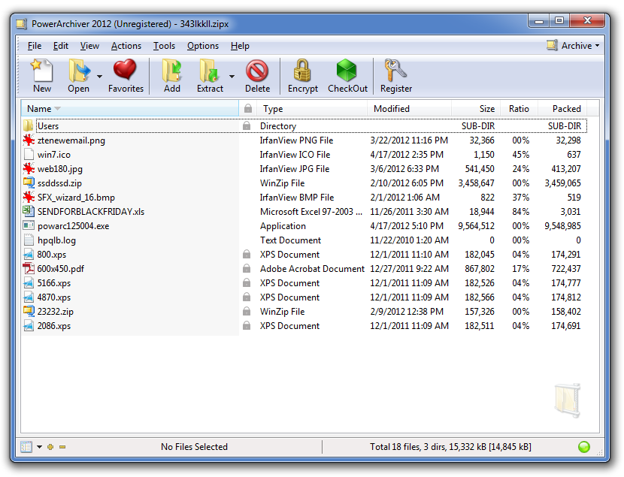Click the 3,459,065 packed size value
The image size is (624, 477).
[562, 183]
